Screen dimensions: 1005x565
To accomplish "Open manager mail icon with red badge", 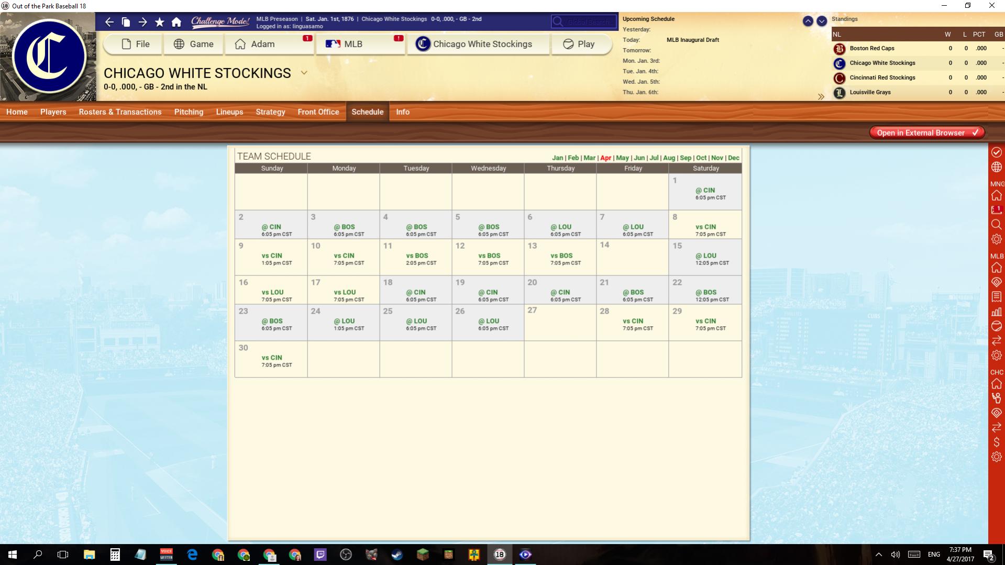I will tap(996, 210).
